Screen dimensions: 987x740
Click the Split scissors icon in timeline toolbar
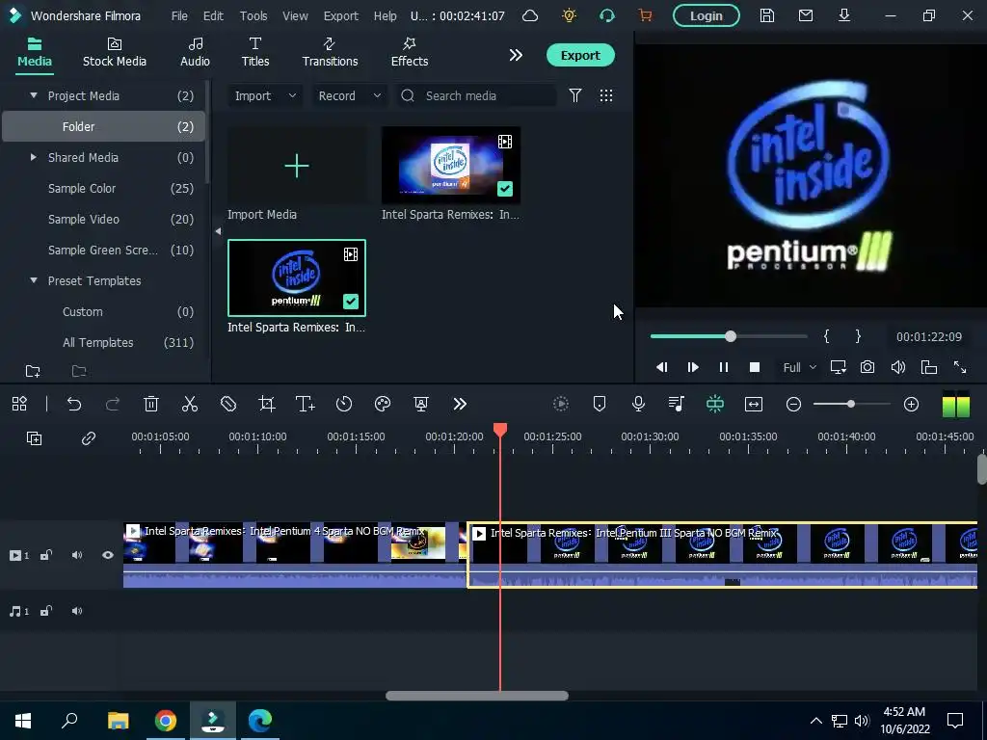point(190,404)
